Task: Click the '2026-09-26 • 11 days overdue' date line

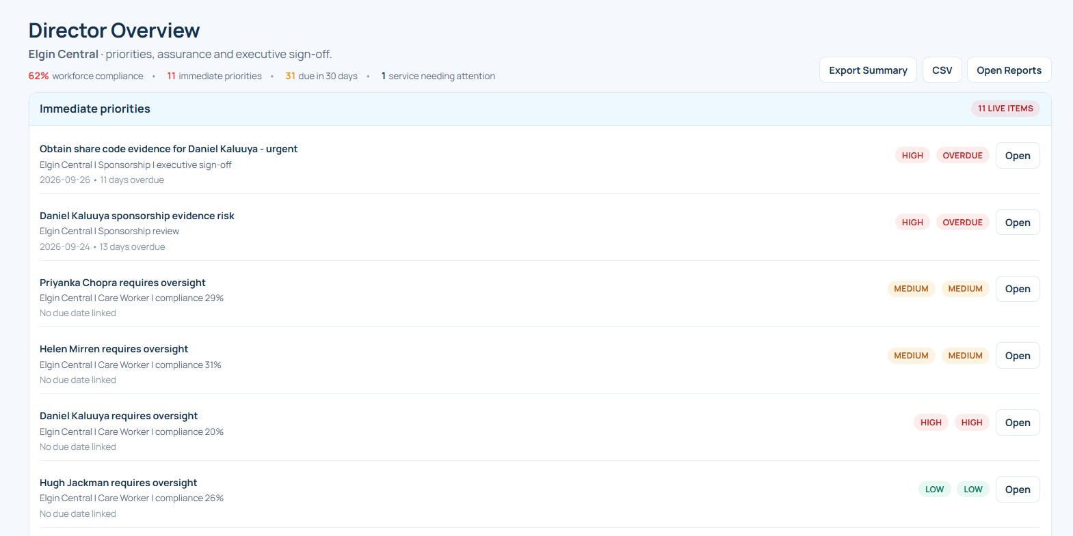Action: point(102,180)
